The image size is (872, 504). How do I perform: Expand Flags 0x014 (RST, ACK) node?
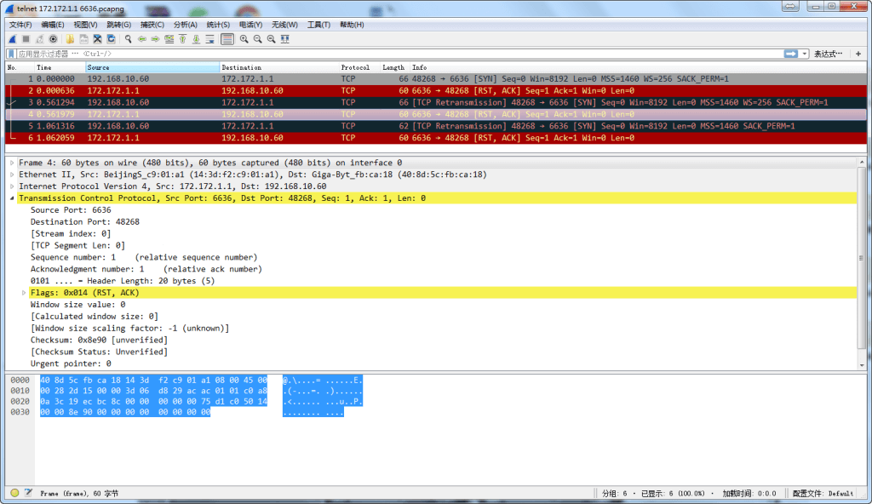(24, 293)
